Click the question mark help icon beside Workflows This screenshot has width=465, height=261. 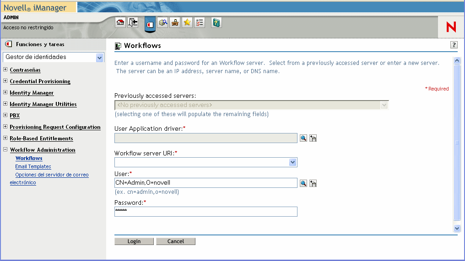454,45
